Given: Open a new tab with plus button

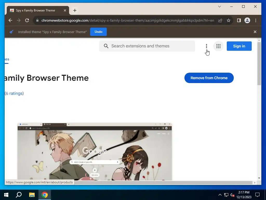Looking at the screenshot, I should coord(75,10).
